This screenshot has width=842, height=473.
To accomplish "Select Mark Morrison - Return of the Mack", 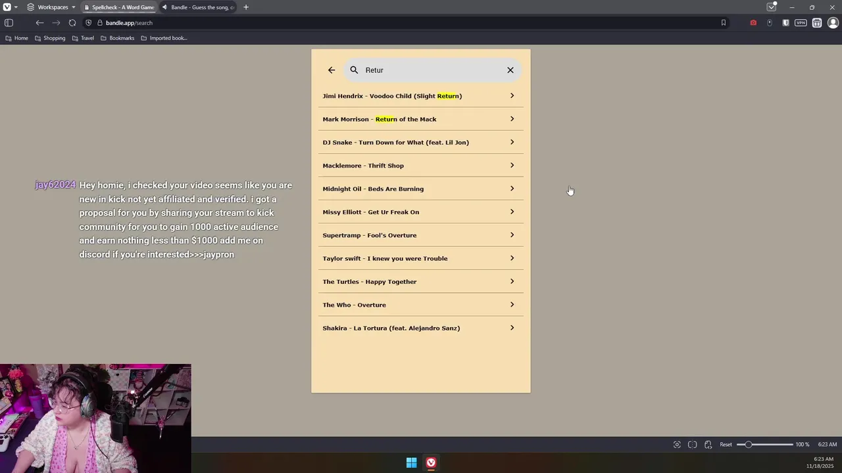I will [421, 119].
